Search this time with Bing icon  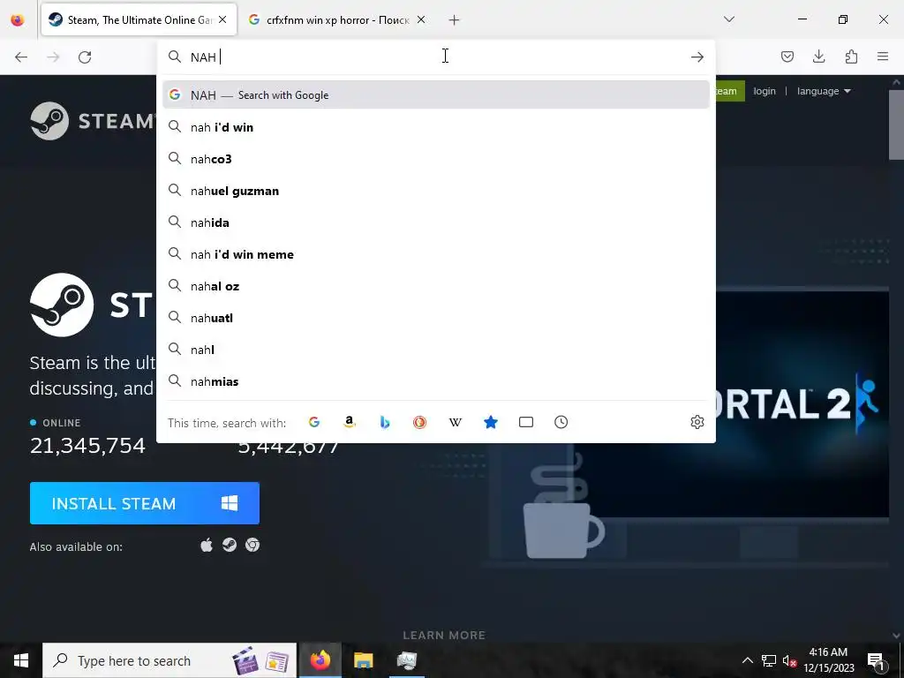point(385,422)
